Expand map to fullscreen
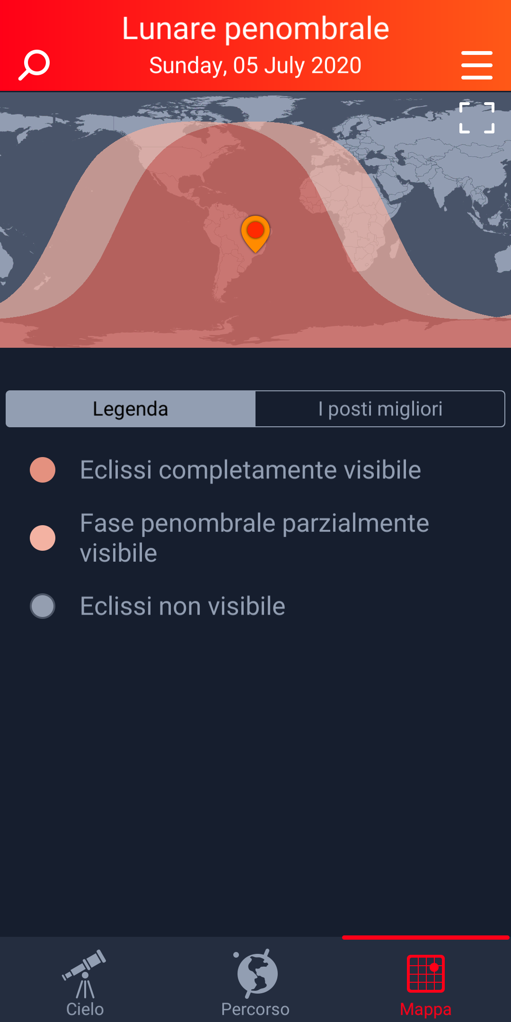Image resolution: width=511 pixels, height=1022 pixels. click(x=477, y=118)
